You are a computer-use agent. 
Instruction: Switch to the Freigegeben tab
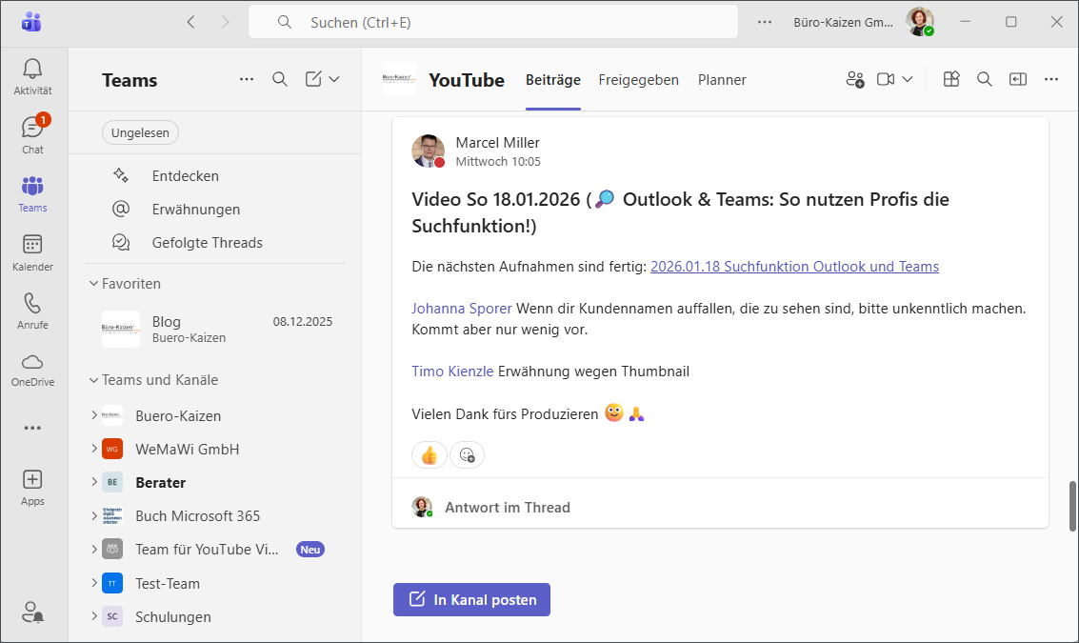tap(638, 80)
